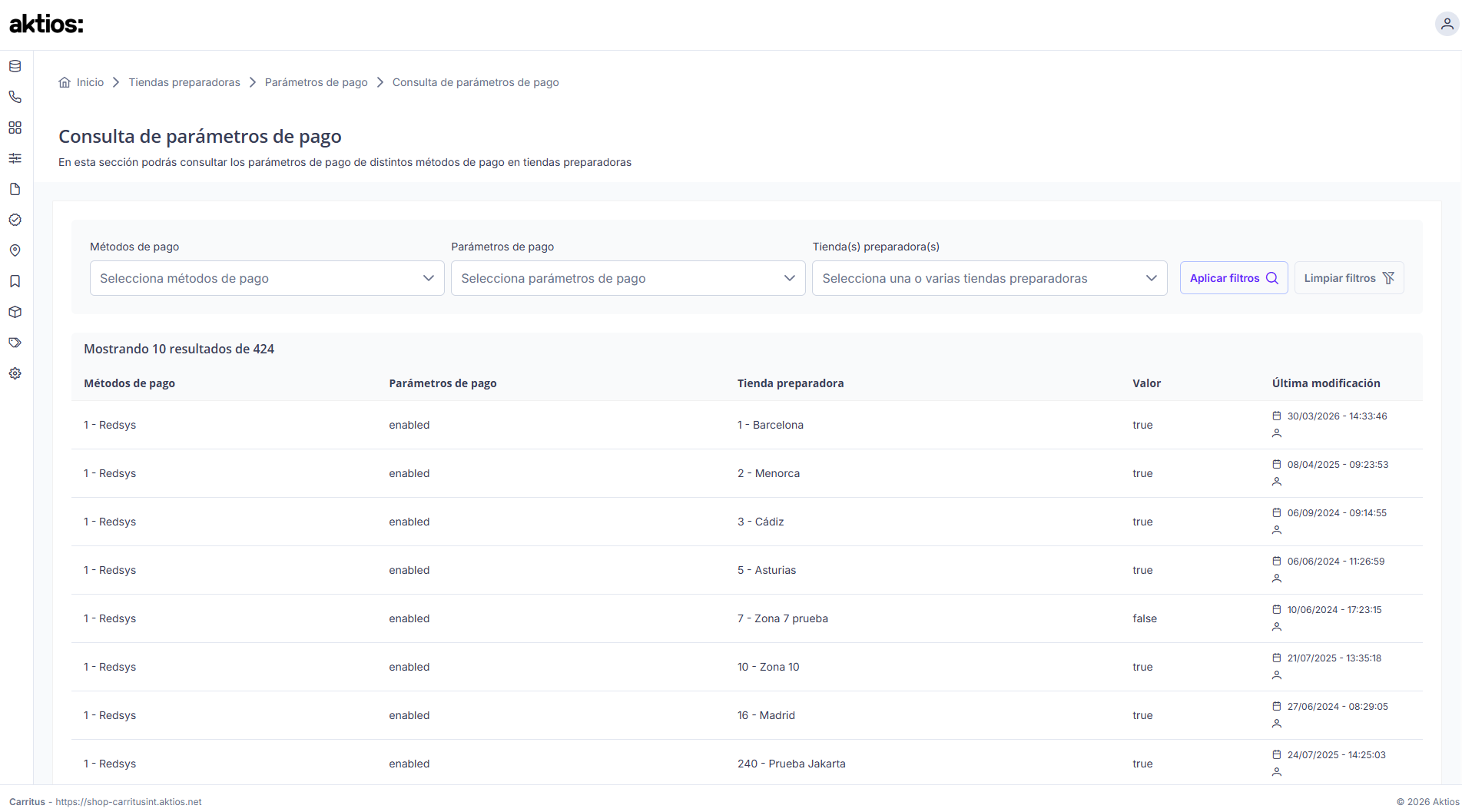Expand the Métodos de pago dropdown
This screenshot has height=812, width=1462.
267,278
